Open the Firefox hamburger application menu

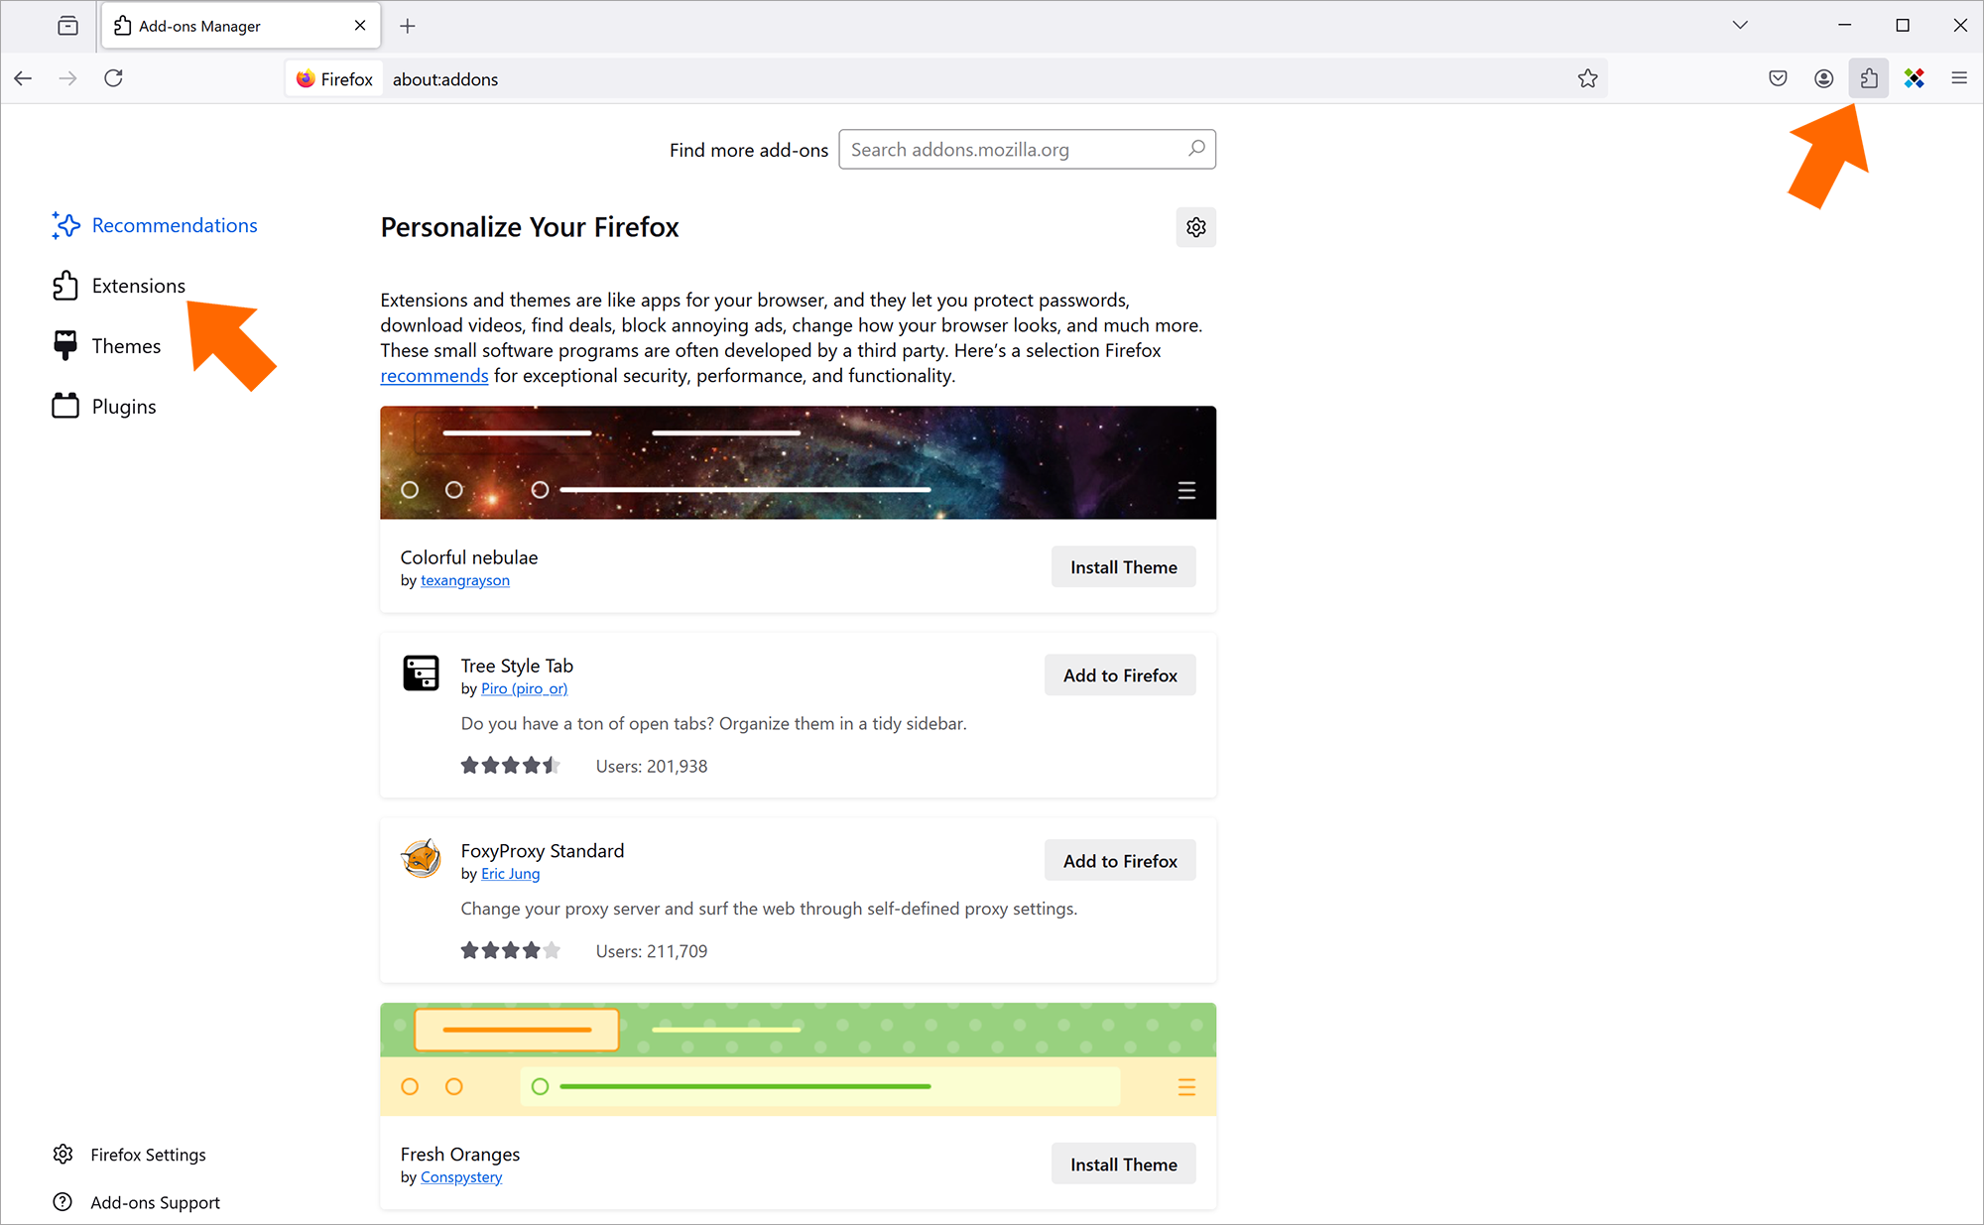1959,78
